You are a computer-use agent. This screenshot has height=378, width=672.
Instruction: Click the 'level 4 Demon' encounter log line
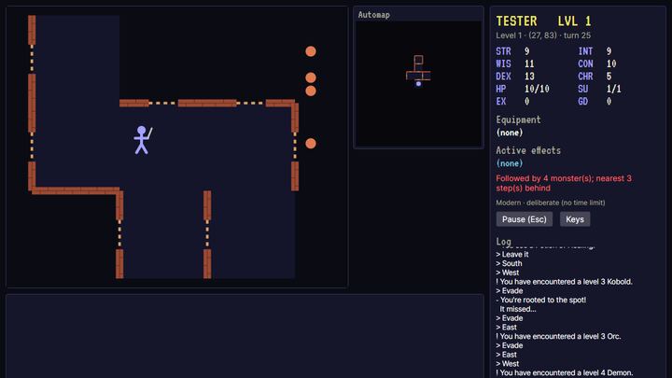coord(564,372)
